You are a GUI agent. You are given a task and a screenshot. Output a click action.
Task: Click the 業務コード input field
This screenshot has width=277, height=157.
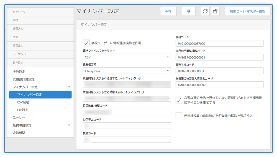[x=127, y=139]
